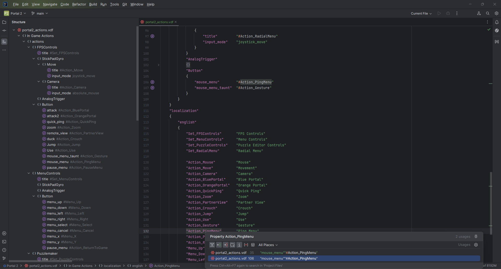Open the All Places scope dropdown

pyautogui.click(x=268, y=245)
